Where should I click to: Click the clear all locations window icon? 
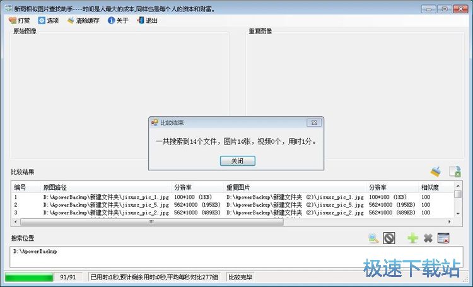[443, 238]
